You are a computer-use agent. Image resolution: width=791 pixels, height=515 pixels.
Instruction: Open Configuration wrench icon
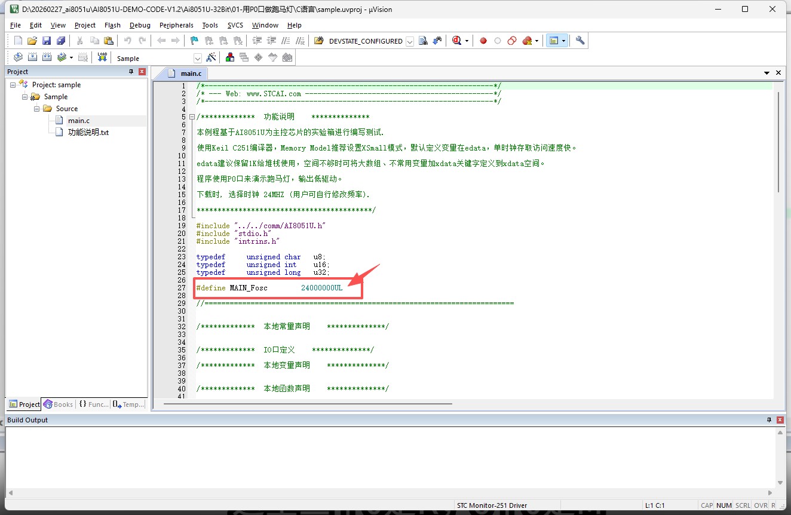point(580,41)
